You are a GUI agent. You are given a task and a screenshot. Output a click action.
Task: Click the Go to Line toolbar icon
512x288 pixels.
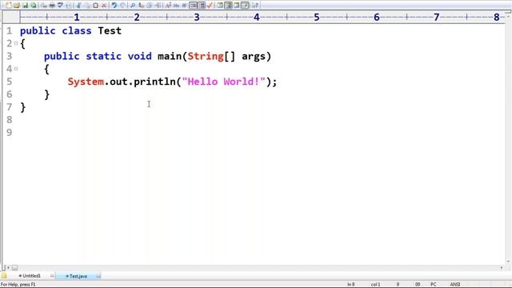[158, 6]
